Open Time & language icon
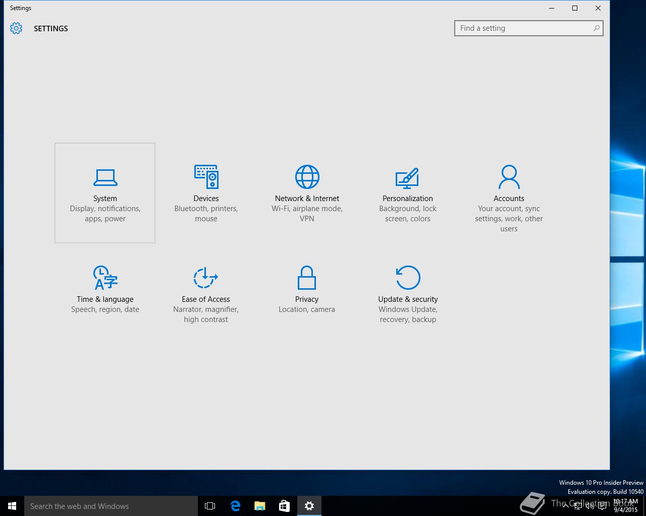Viewport: 646px width, 516px height. (x=105, y=278)
